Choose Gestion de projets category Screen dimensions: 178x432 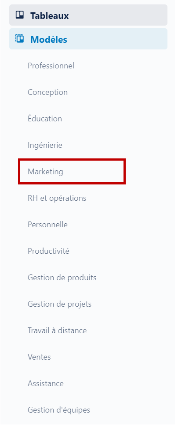tap(59, 304)
